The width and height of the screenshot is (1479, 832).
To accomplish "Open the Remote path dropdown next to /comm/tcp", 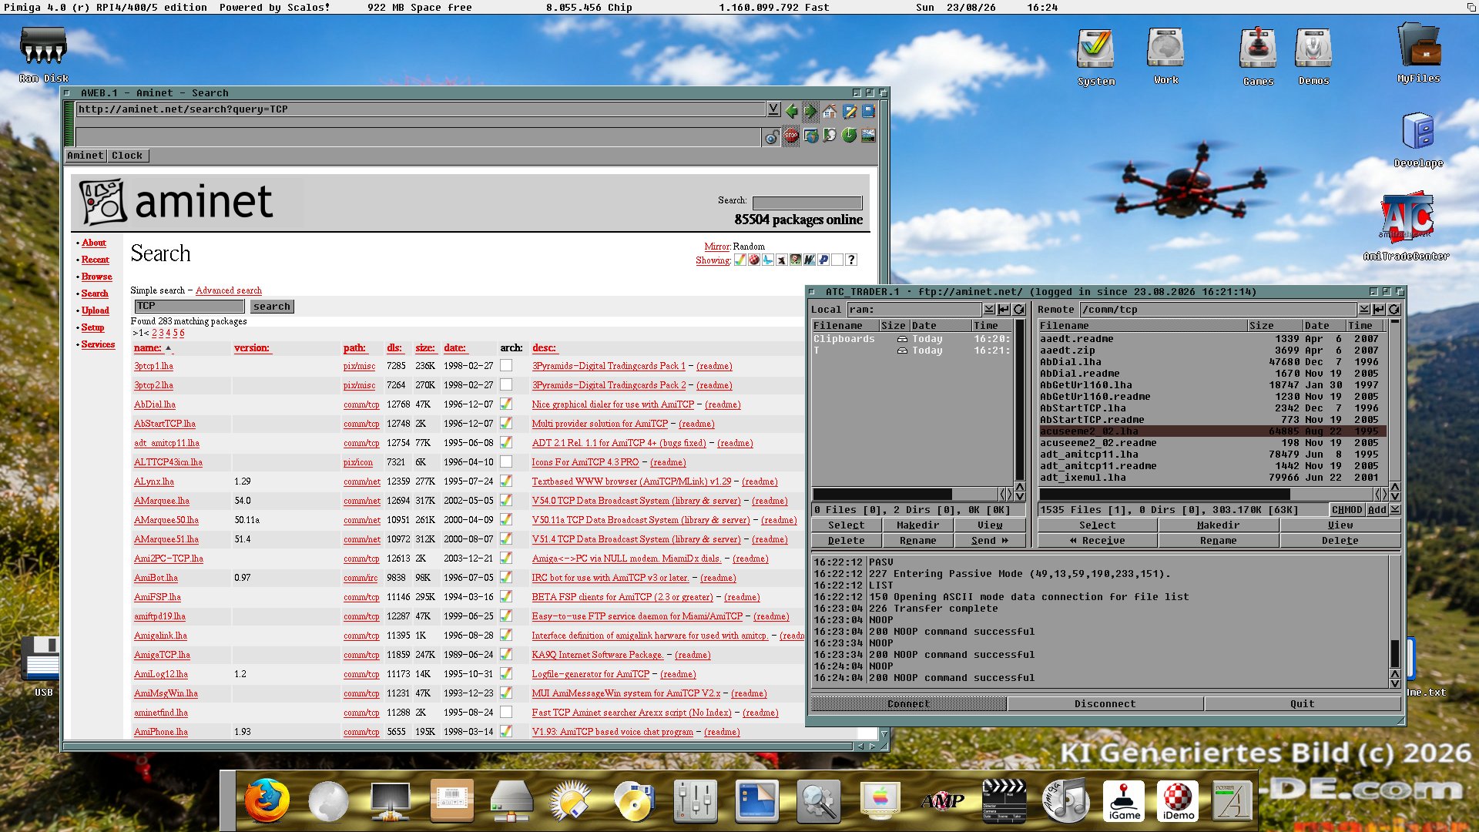I will 1364,310.
